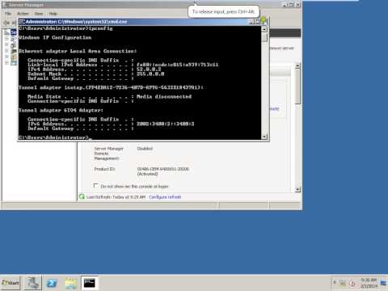Click the Link-local IPv6 Address line
Viewport: 388px width, 291px height.
point(123,65)
